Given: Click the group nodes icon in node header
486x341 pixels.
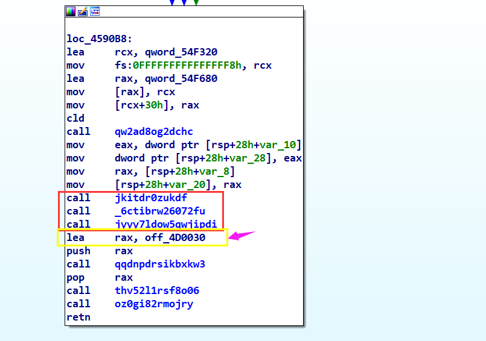Looking at the screenshot, I should [95, 12].
